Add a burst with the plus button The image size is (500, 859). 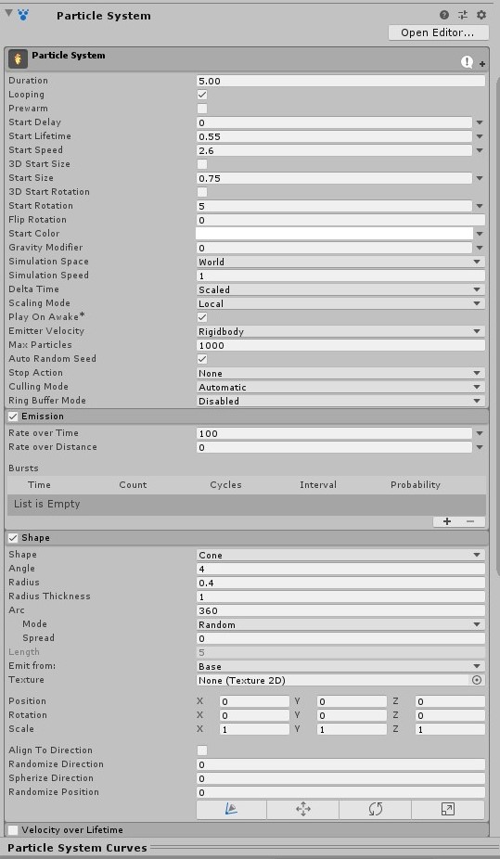point(447,521)
